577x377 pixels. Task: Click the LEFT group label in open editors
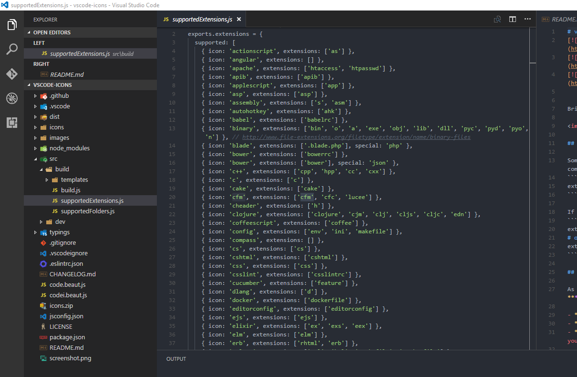coord(39,43)
